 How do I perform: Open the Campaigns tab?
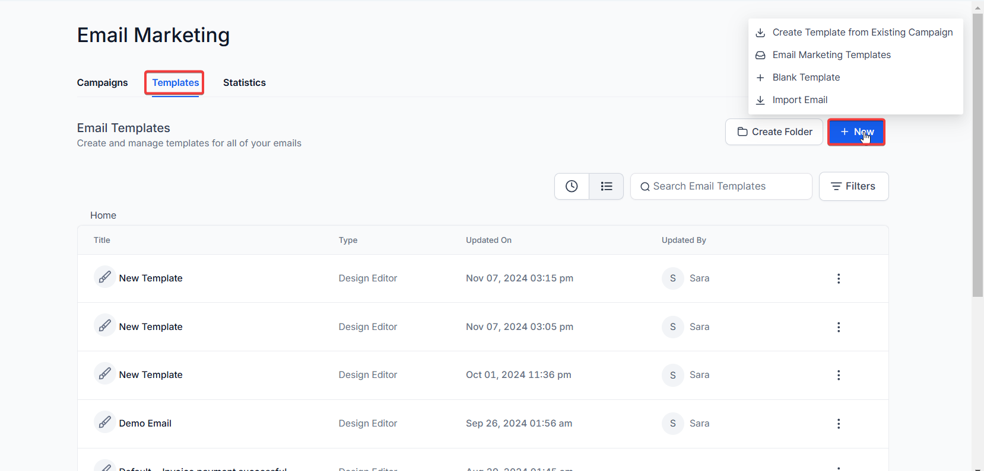pyautogui.click(x=102, y=82)
